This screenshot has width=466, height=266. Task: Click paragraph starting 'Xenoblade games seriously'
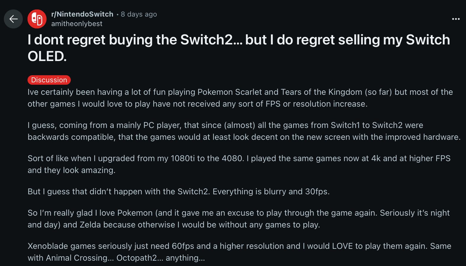tap(240, 252)
